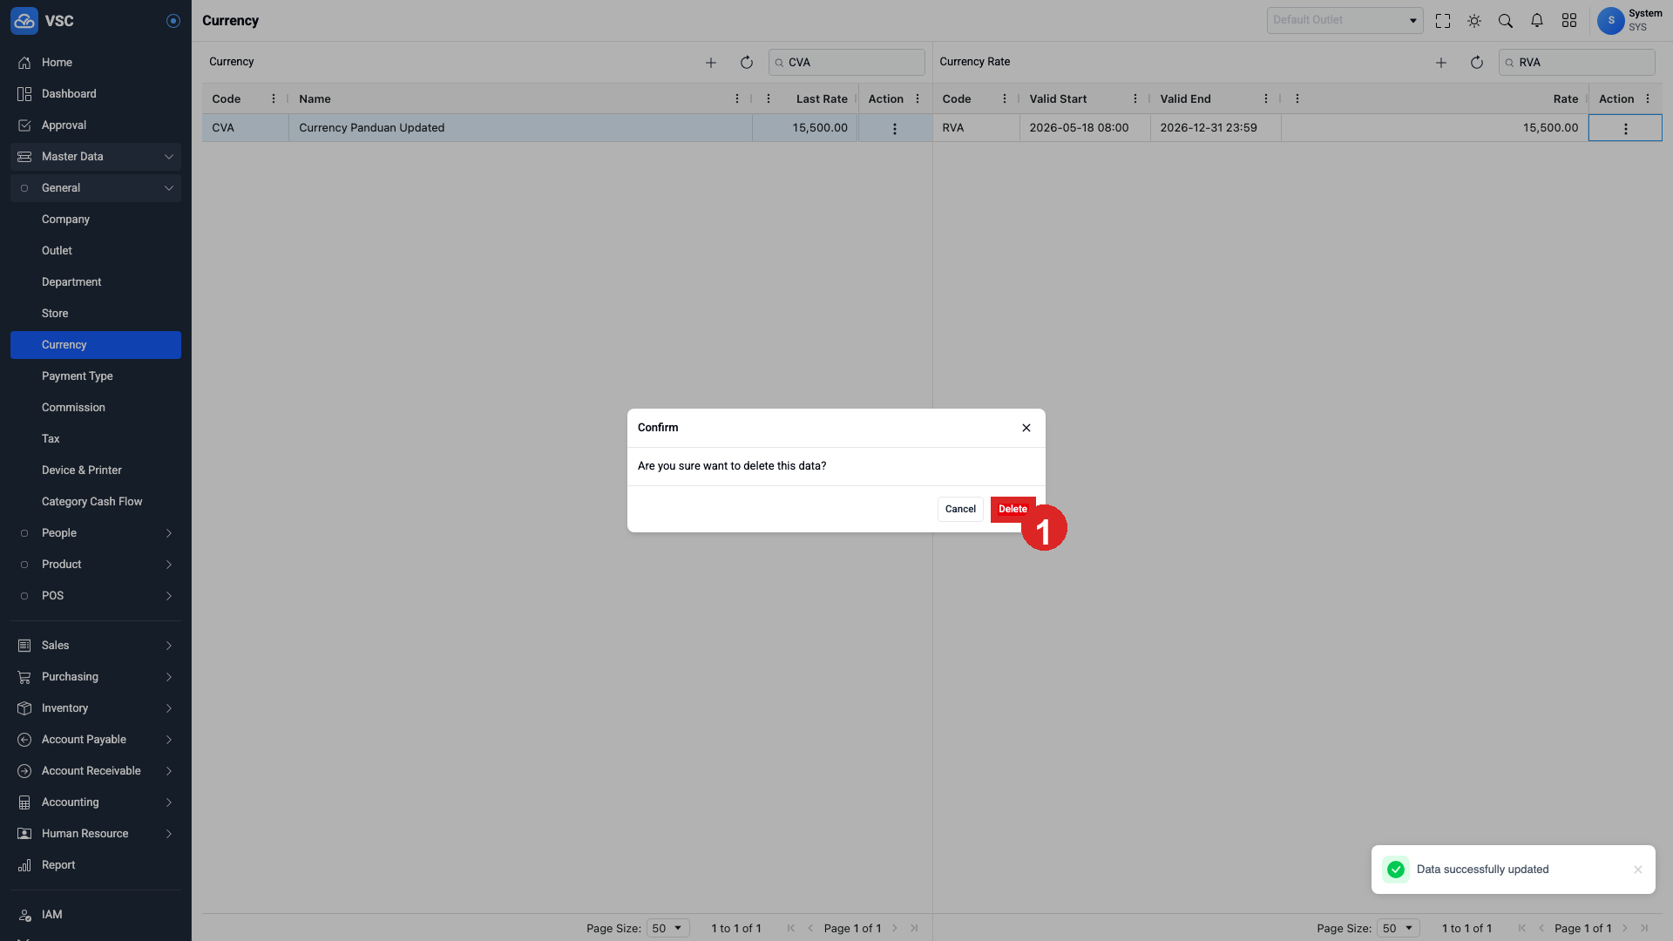
Task: Toggle the sidebar pin radio icon
Action: coord(173,21)
